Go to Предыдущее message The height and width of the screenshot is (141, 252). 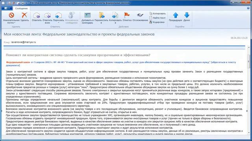[175, 17]
